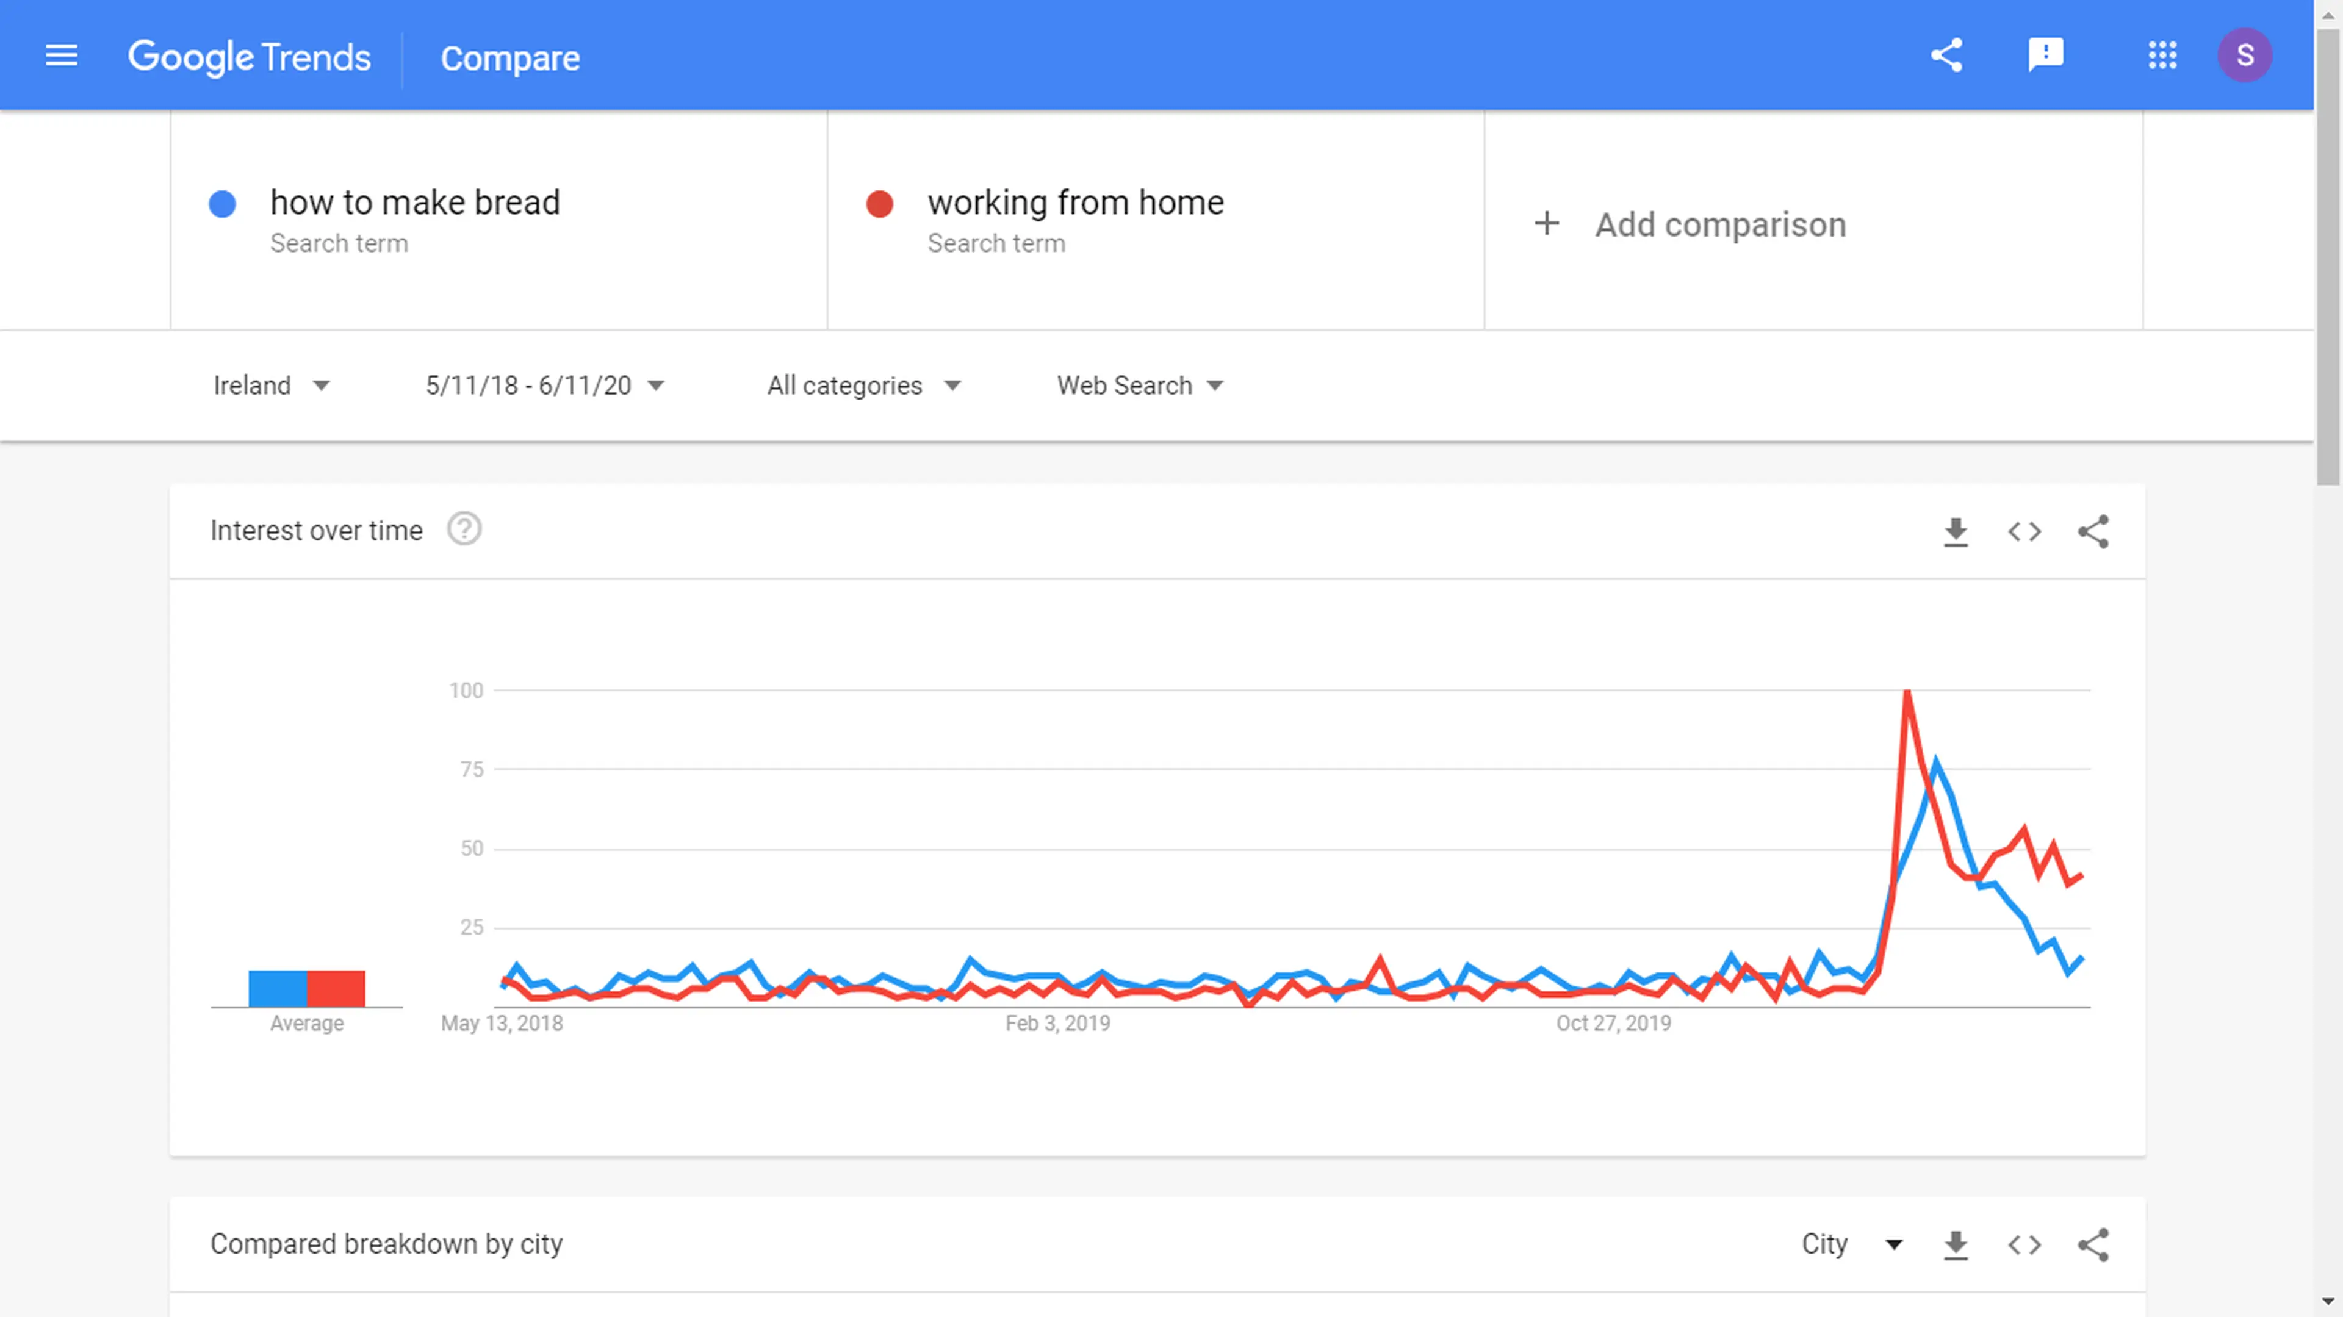
Task: Download the city breakdown data
Action: pos(1956,1244)
